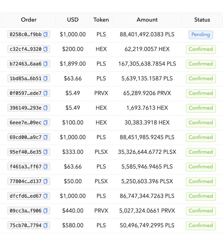The image size is (223, 234).
Task: Copy order ID 1bd85a…6b51
Action: 45,78
